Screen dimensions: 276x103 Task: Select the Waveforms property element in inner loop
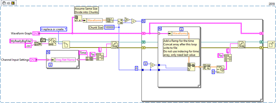180,33
